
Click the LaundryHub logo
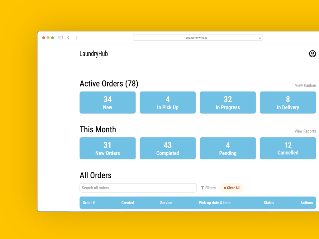pyautogui.click(x=93, y=54)
